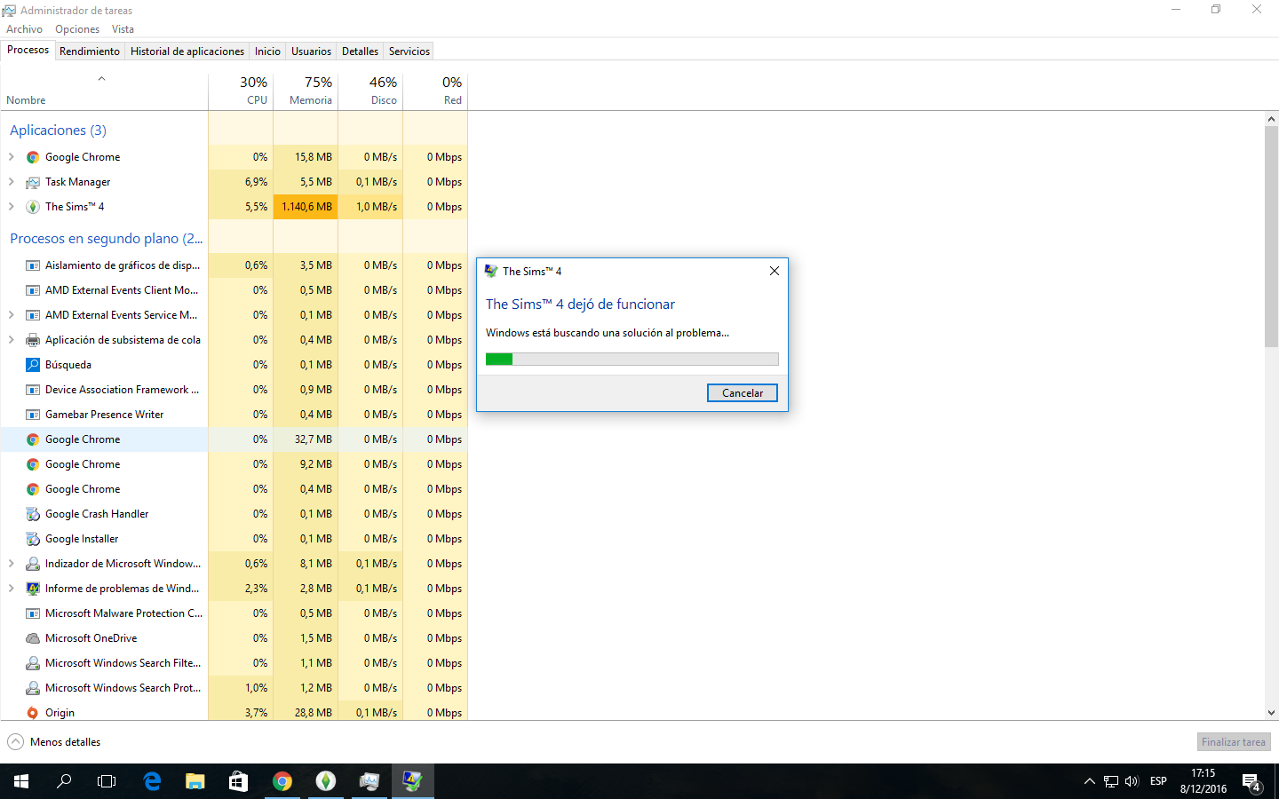1279x799 pixels.
Task: Click the Google Crash Handler icon
Action: 33,514
